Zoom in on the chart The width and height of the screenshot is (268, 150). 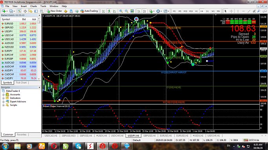[121, 11]
